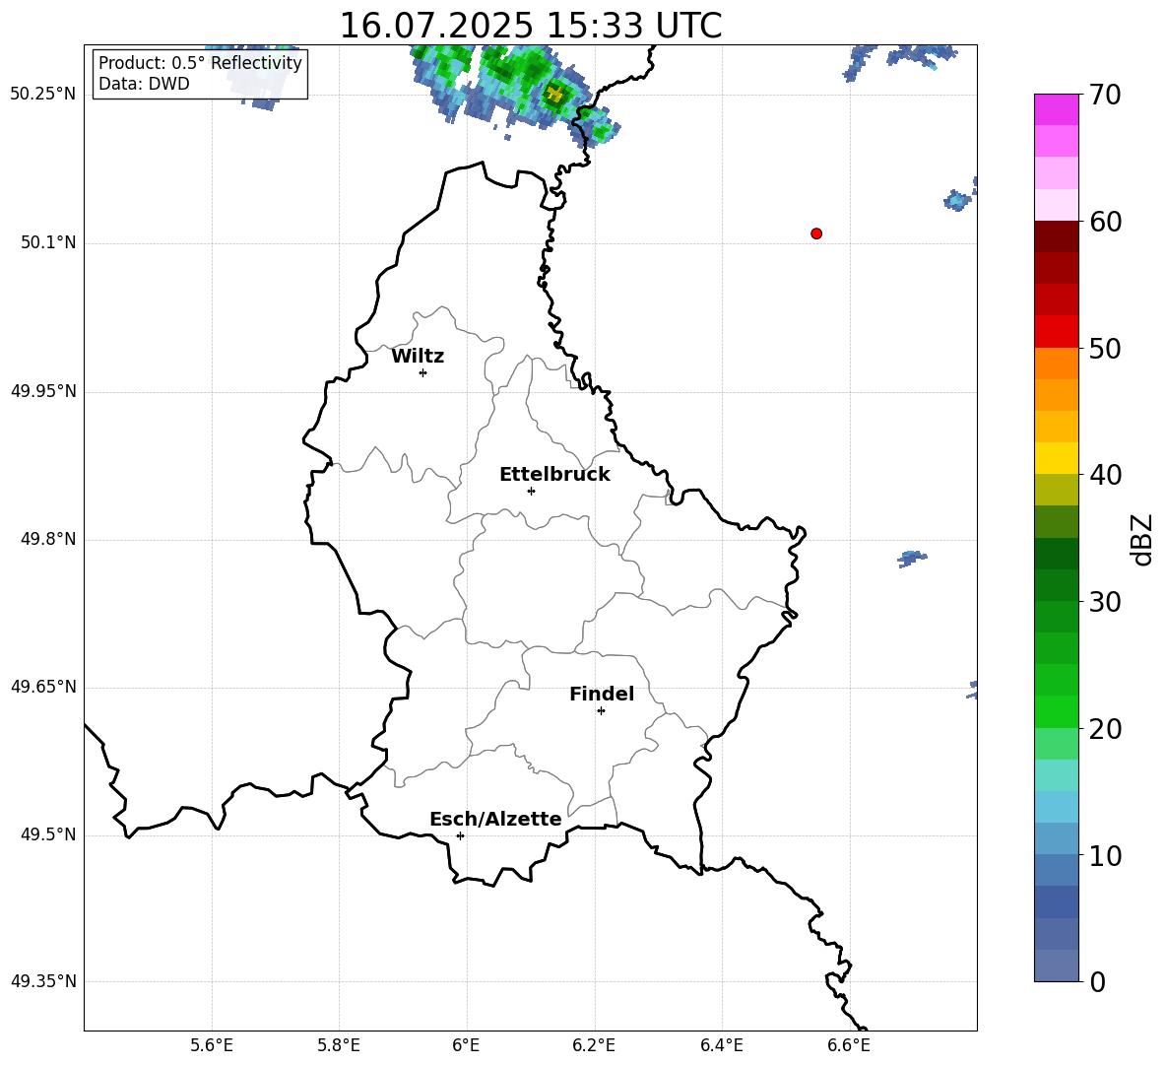Click the yellow-green high reflectivity core in the storm
Image resolution: width=1166 pixels, height=1065 pixels.
(x=554, y=94)
